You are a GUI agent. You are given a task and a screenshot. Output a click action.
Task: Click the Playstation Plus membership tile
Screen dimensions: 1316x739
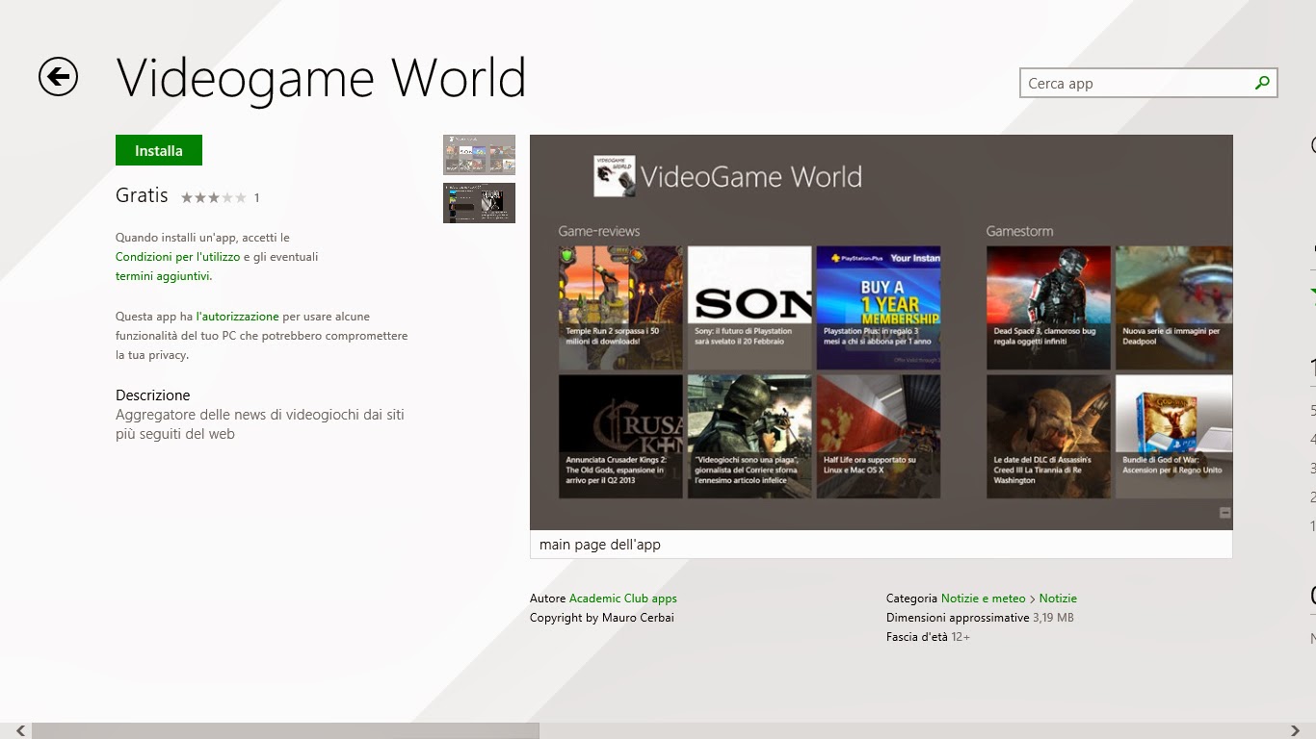point(879,308)
